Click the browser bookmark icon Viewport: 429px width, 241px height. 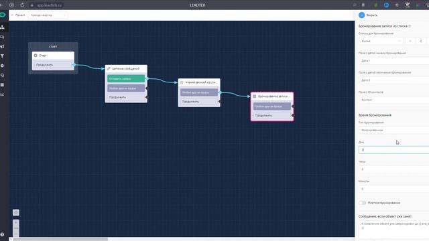pos(363,5)
